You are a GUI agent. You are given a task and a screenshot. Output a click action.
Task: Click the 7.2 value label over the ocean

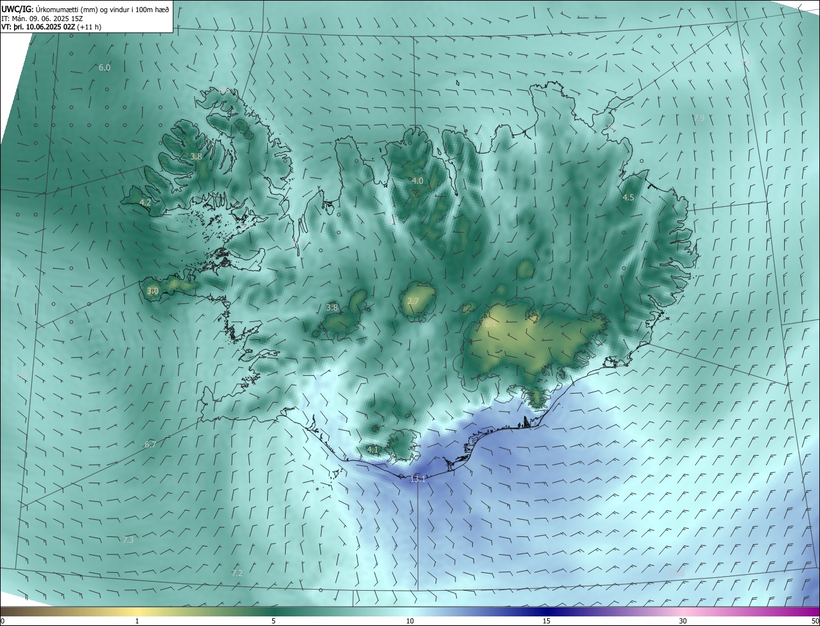[237, 574]
